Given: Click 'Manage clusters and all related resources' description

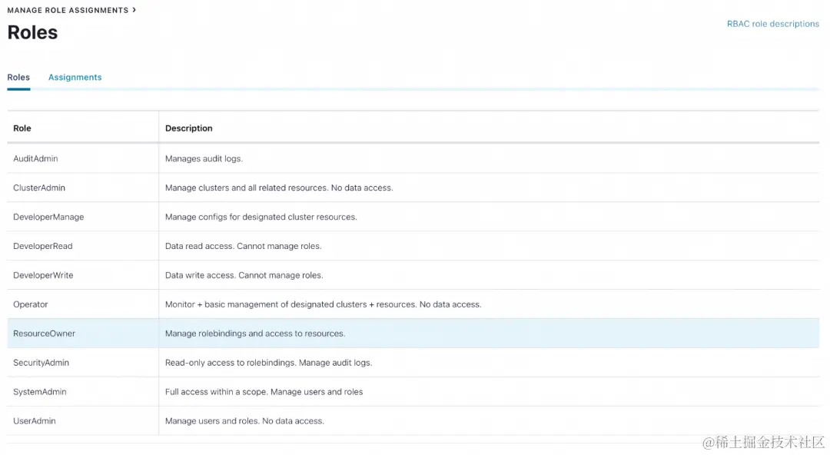Looking at the screenshot, I should tap(279, 188).
